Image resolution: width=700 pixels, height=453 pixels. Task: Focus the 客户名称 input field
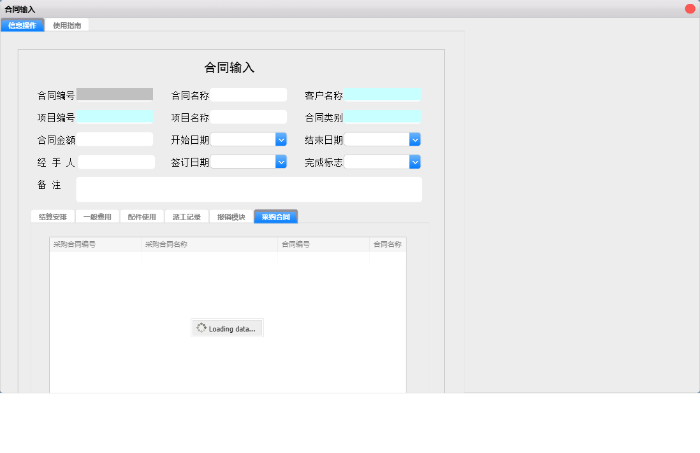point(383,94)
